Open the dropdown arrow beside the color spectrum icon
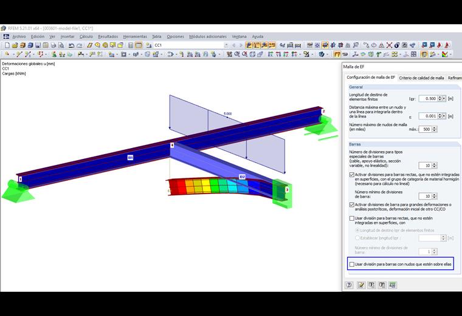 pos(450,55)
